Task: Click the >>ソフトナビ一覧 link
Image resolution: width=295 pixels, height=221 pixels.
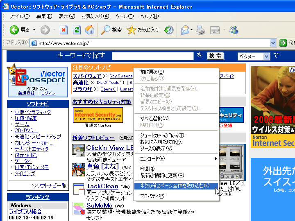Action: pyautogui.click(x=49, y=186)
